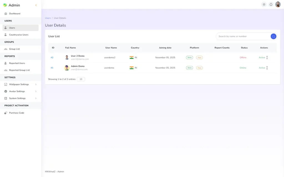This screenshot has width=284, height=177.
Task: Click email user2@demo.com
Action: (x=80, y=59)
